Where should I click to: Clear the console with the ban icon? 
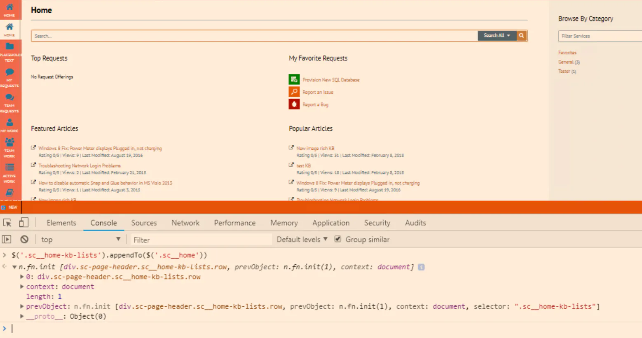tap(24, 239)
